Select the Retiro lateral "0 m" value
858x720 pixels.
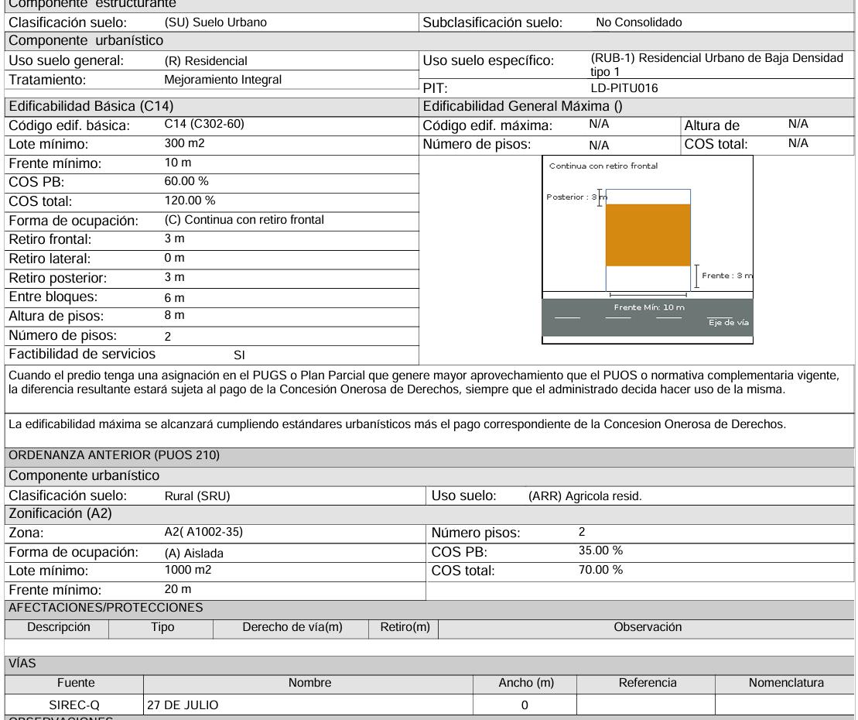coord(175,258)
